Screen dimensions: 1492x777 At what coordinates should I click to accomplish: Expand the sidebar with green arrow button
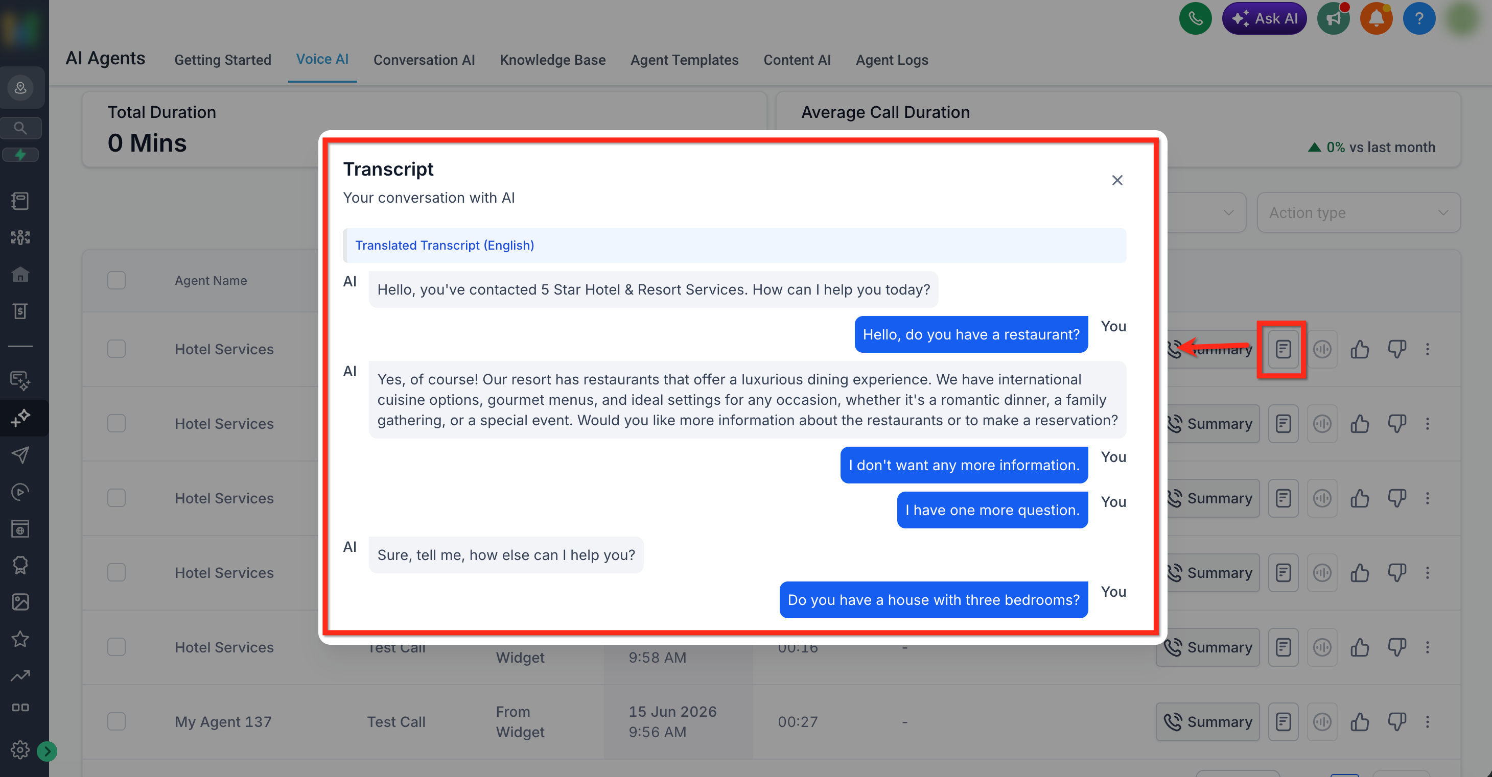point(47,751)
